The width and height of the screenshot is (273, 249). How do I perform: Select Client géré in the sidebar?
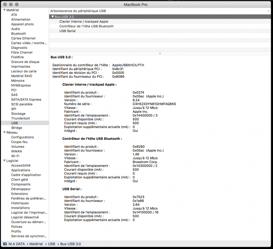20,180
